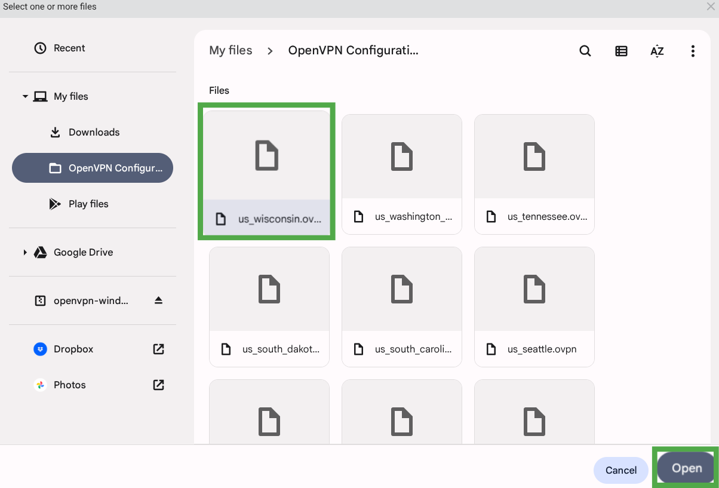
Task: Expand the Google Drive tree
Action: click(x=25, y=252)
